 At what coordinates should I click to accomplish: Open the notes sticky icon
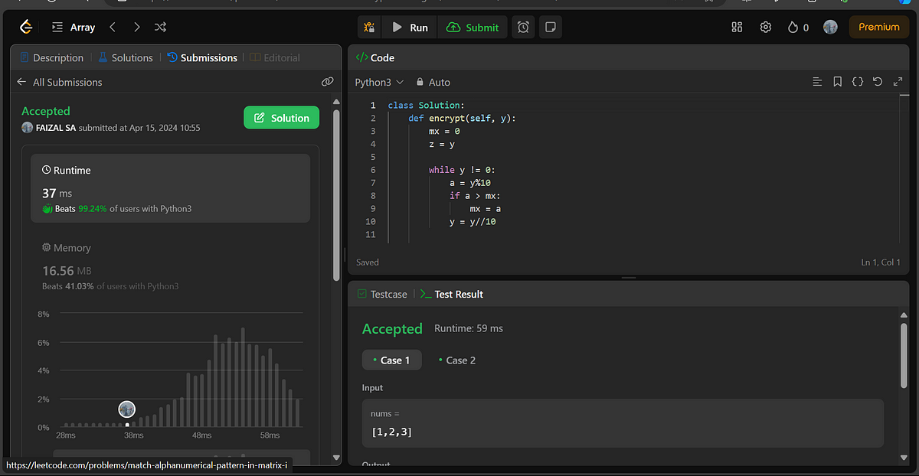click(550, 27)
